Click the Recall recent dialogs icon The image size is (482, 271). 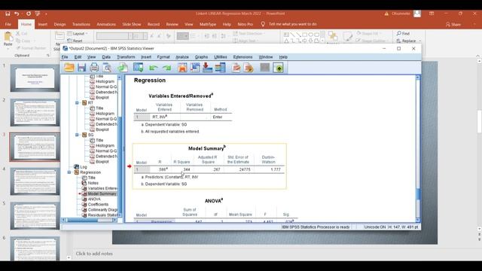(x=139, y=68)
